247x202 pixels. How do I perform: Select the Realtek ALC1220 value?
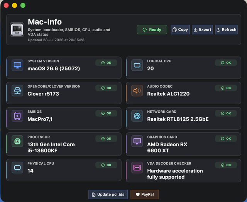(168, 94)
